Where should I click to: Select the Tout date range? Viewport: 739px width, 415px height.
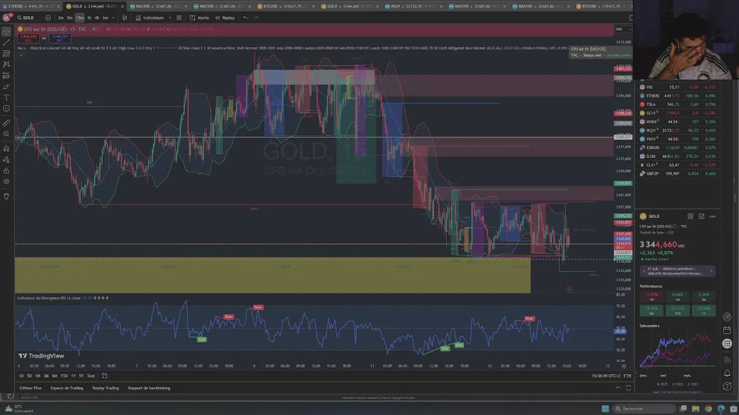click(x=91, y=376)
